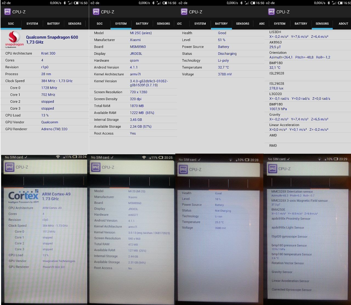Click the '1222 MB (65%)' available RAM value
The height and width of the screenshot is (305, 351).
coord(142,113)
